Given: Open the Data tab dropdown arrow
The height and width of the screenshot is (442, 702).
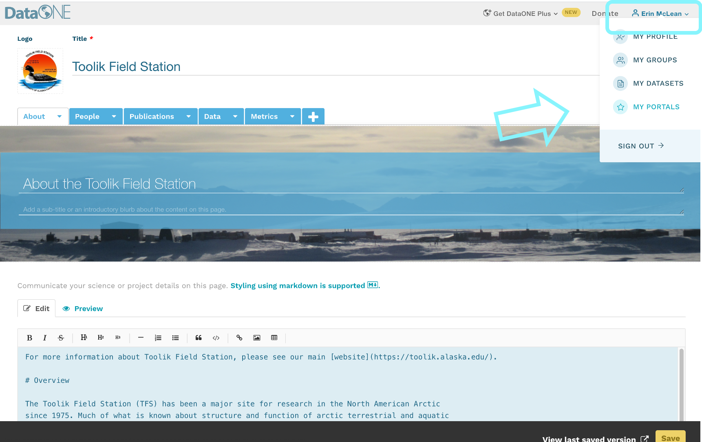Looking at the screenshot, I should pyautogui.click(x=235, y=117).
